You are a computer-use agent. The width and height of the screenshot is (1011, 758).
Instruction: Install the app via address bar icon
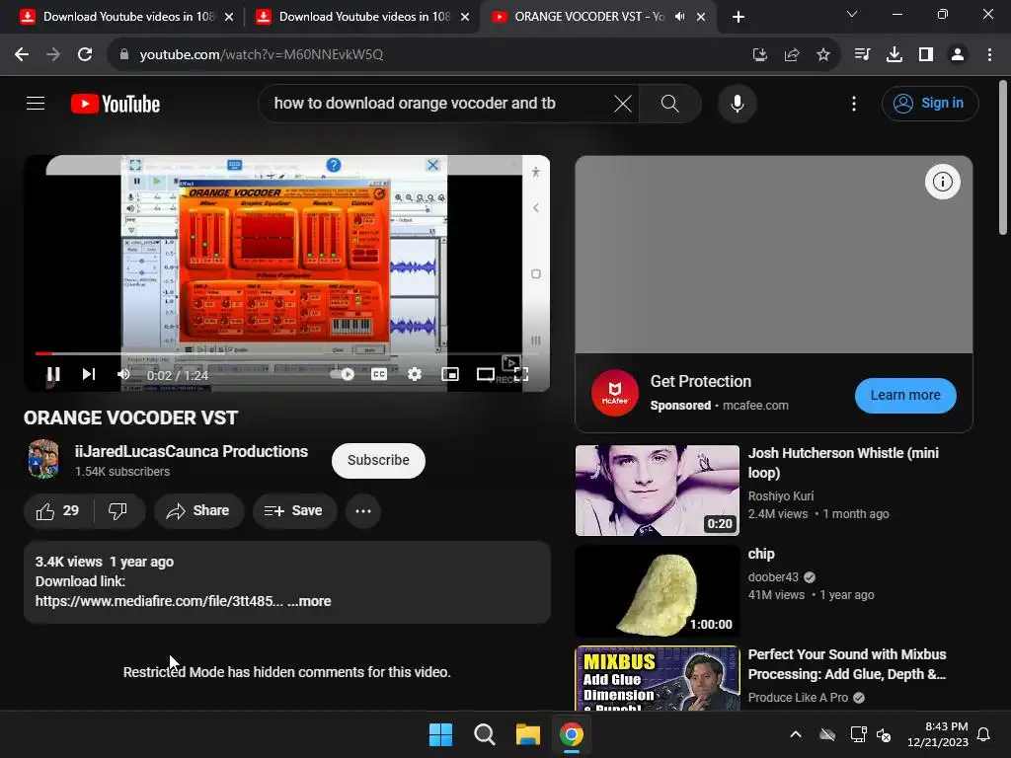pyautogui.click(x=759, y=55)
